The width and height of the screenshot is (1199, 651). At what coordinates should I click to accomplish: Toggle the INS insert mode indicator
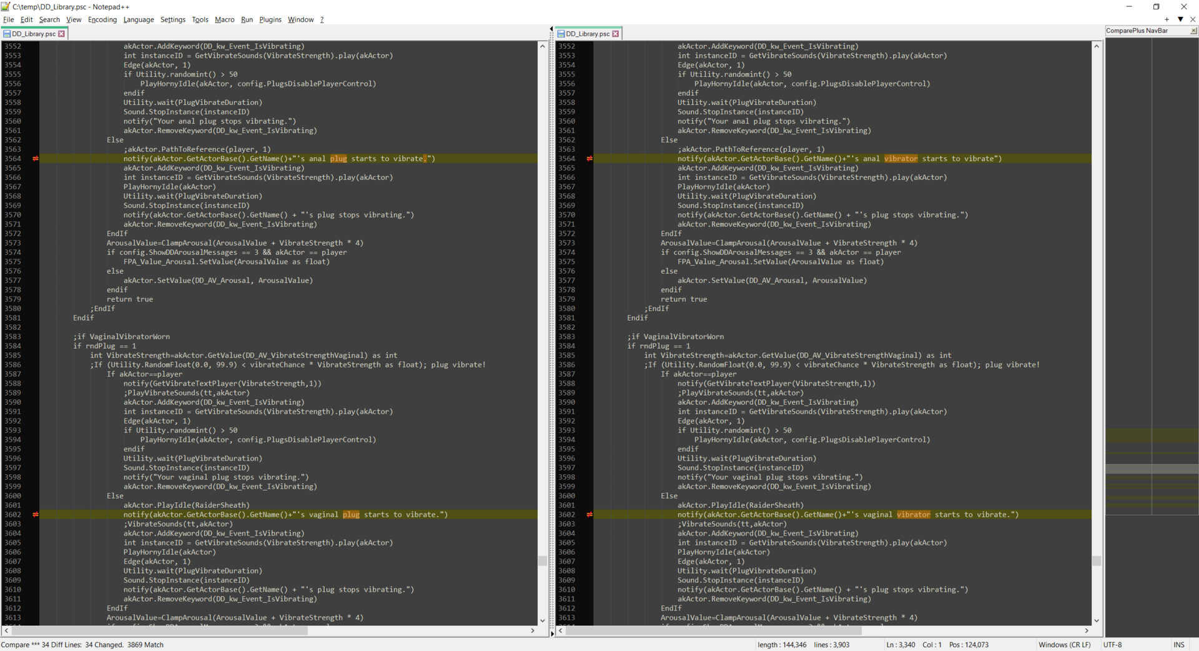pyautogui.click(x=1178, y=645)
